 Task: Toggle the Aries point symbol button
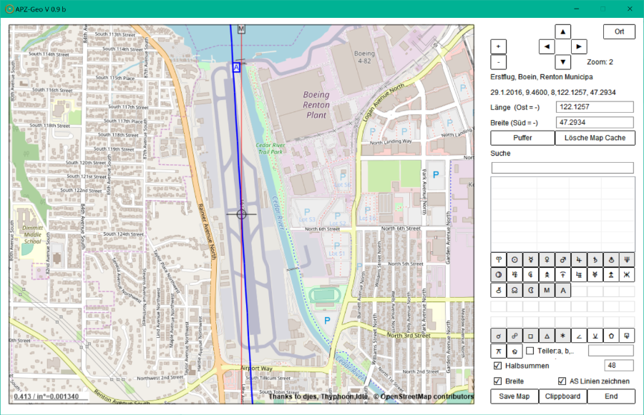click(499, 259)
